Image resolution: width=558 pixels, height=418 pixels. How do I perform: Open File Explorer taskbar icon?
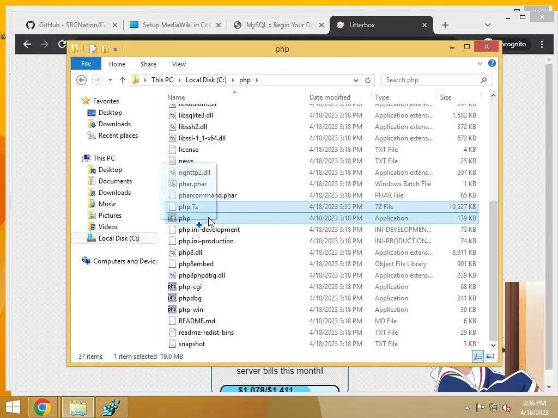coord(78,407)
